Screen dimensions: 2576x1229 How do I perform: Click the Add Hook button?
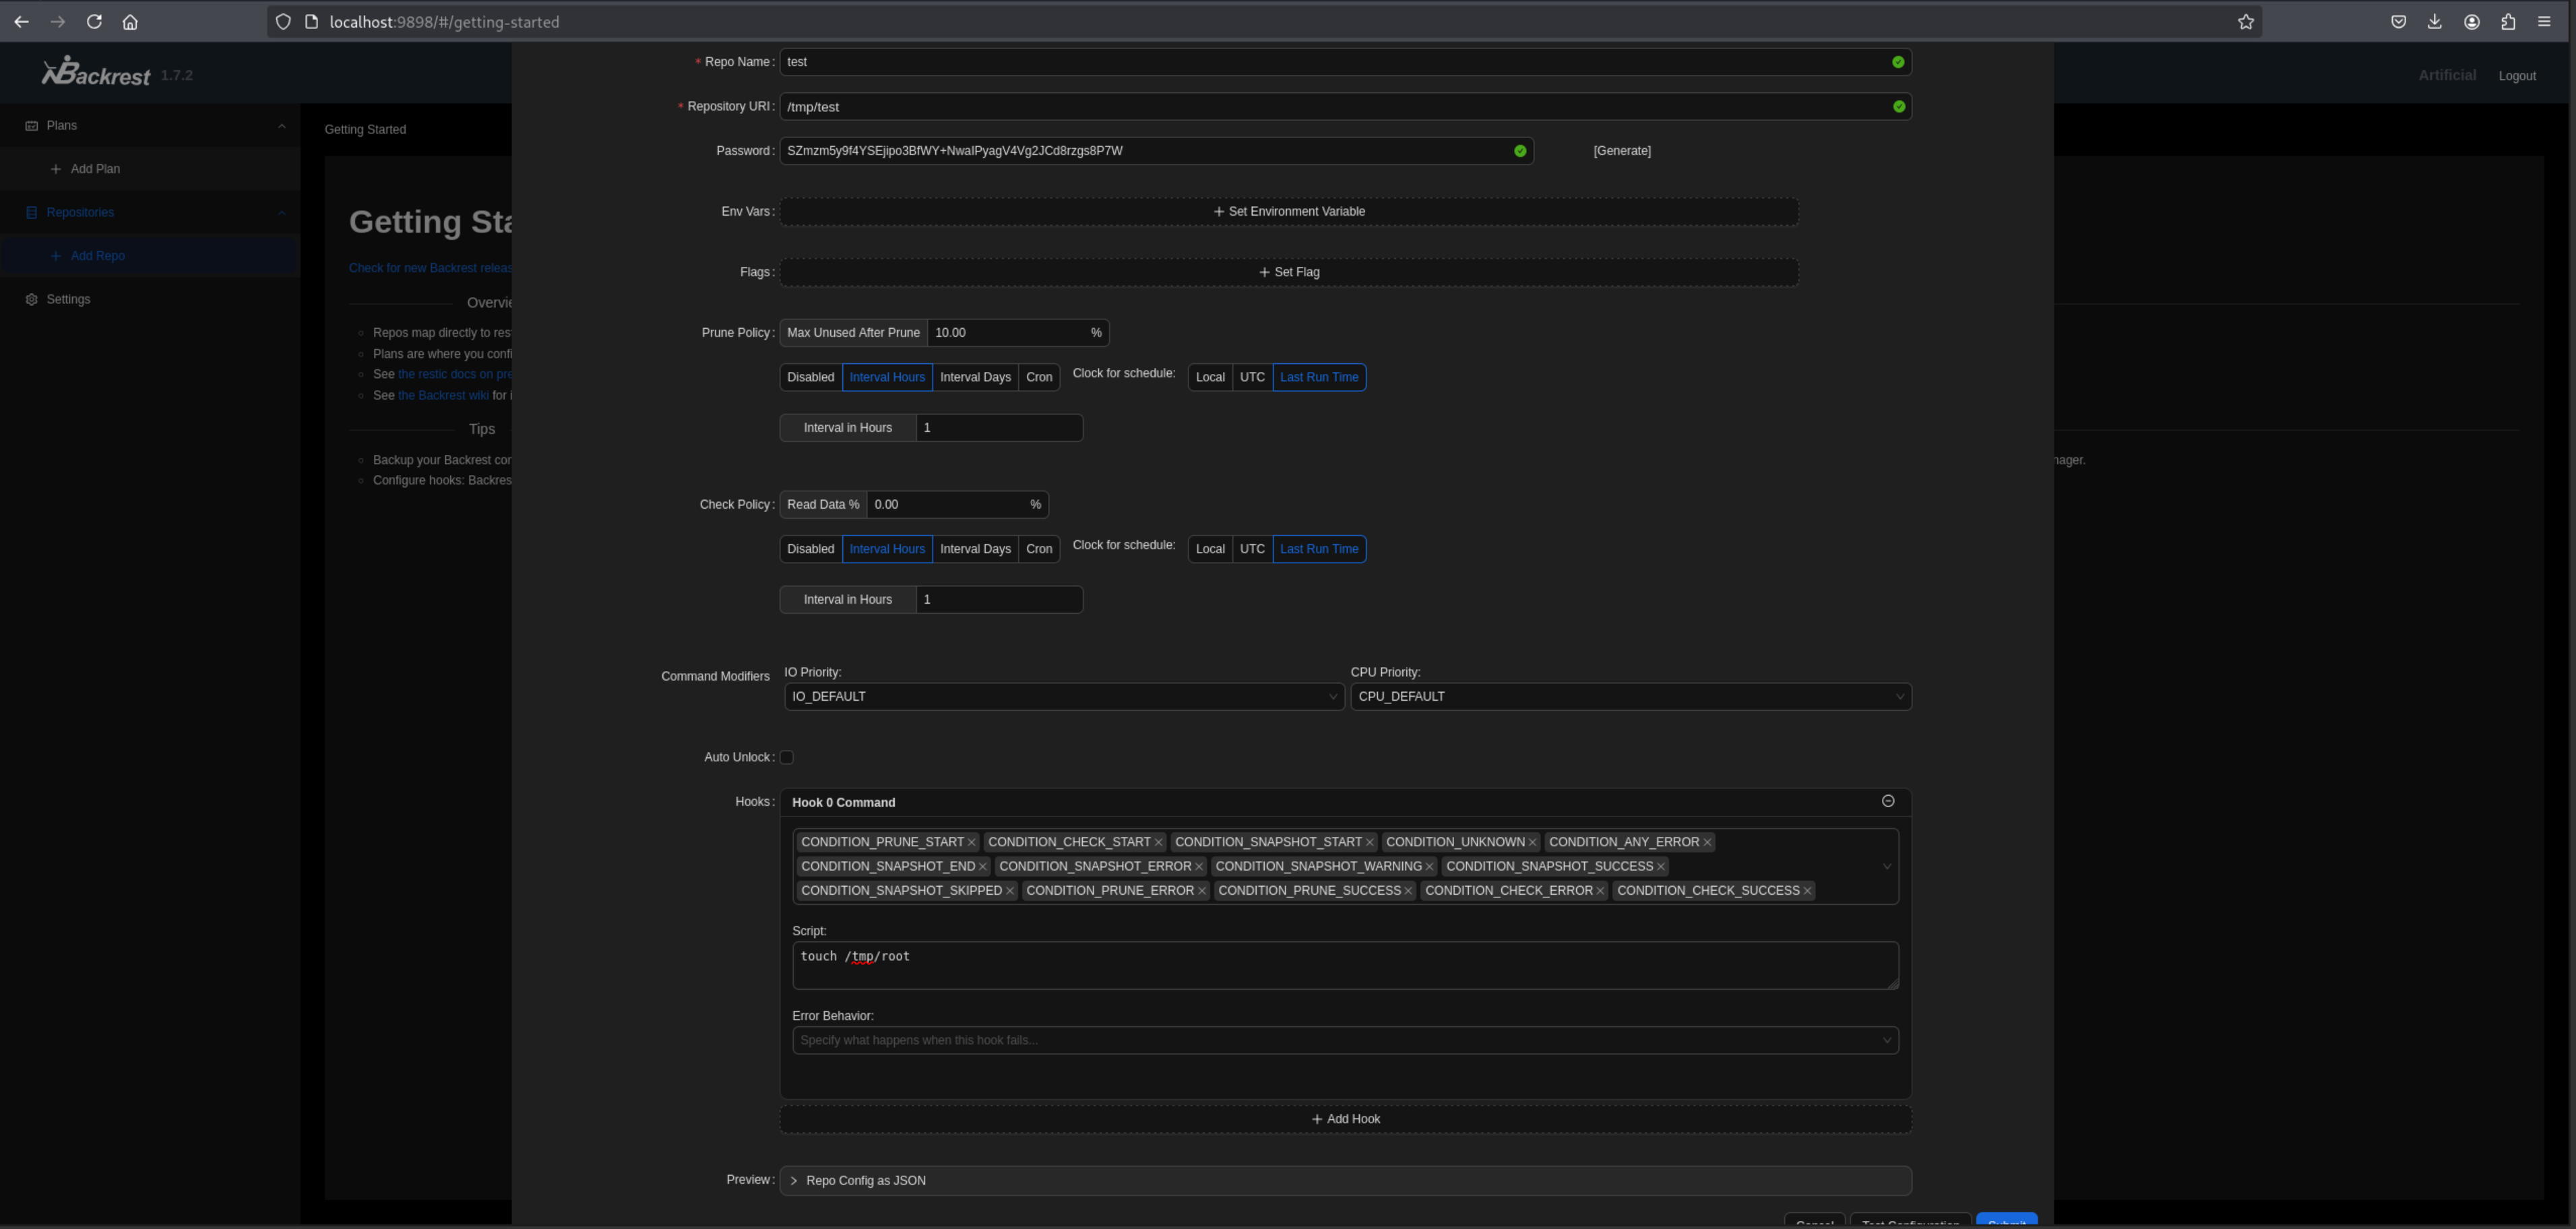(1345, 1119)
